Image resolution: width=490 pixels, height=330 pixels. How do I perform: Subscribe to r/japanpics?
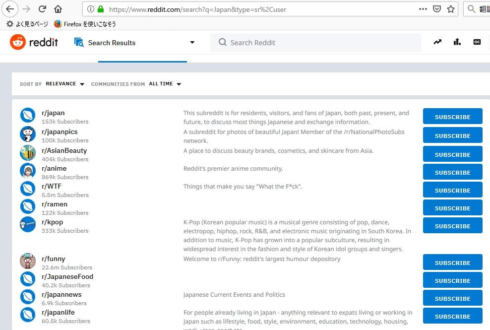452,135
